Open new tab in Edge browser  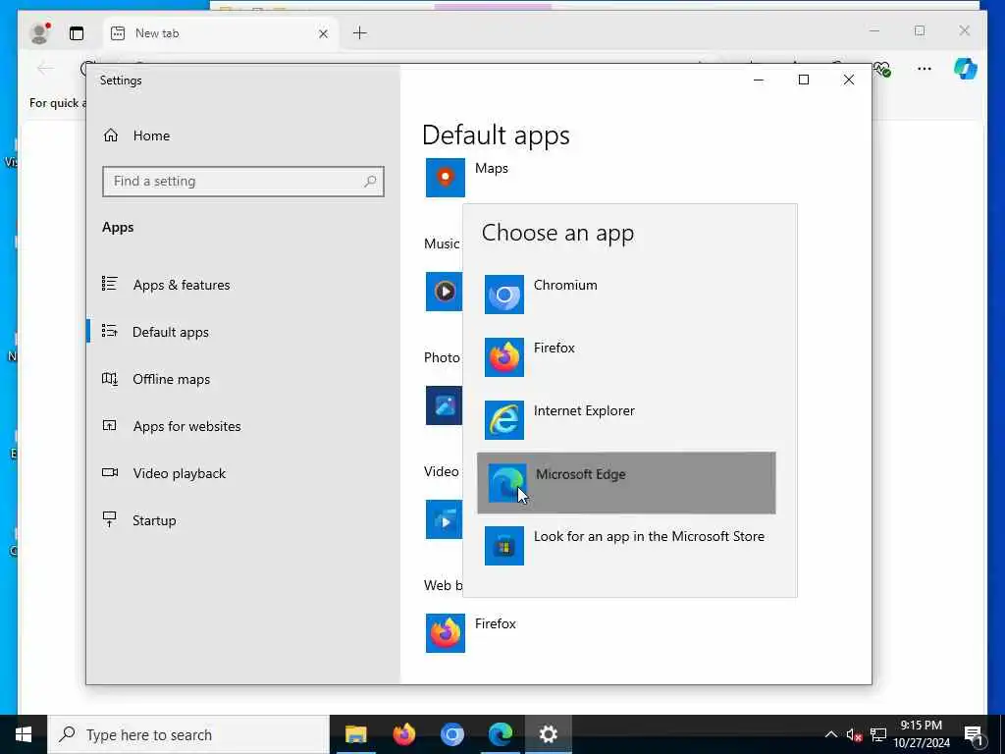(x=360, y=32)
